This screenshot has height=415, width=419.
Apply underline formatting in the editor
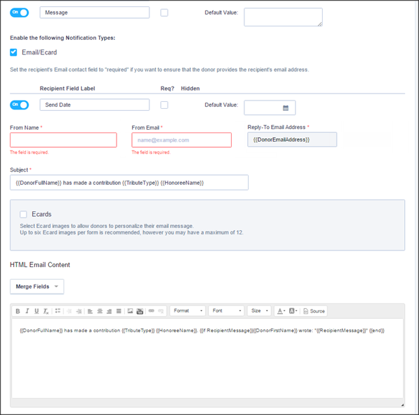click(36, 311)
